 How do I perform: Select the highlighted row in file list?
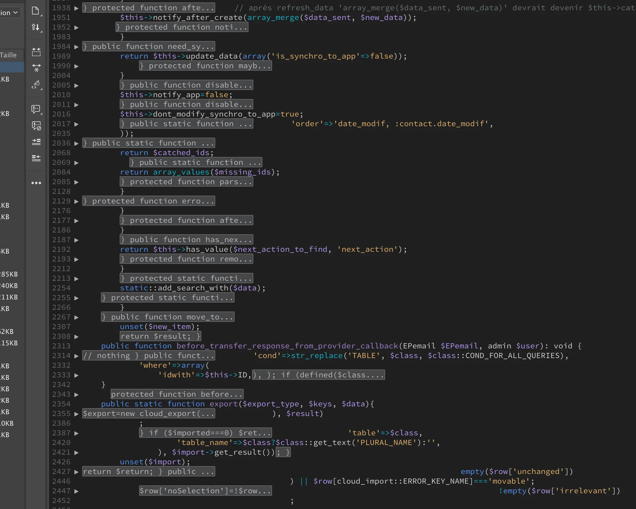(11, 67)
